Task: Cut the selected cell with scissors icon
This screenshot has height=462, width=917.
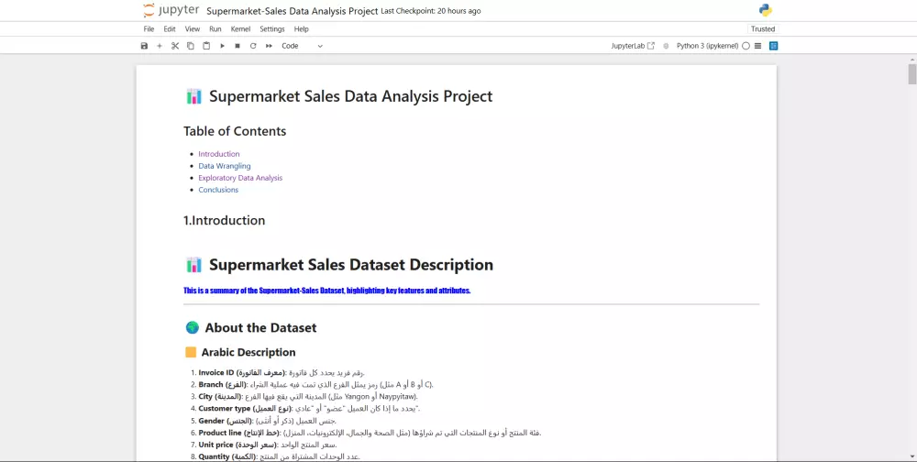Action: click(175, 46)
